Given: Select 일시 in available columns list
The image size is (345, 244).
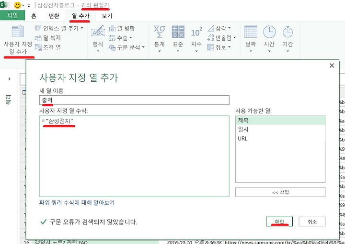Looking at the screenshot, I should point(280,130).
